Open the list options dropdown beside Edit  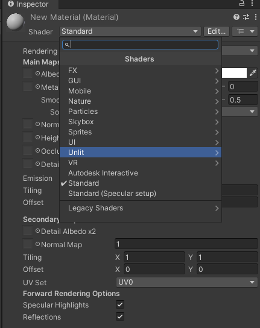click(245, 31)
